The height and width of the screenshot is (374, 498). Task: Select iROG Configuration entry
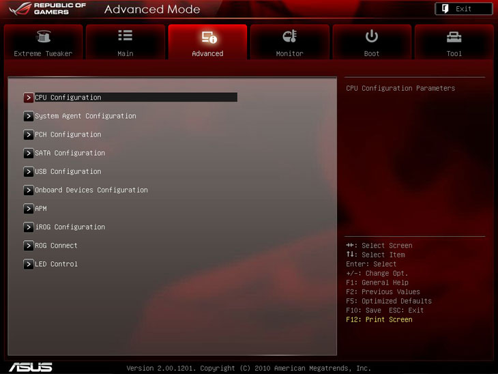pos(70,227)
